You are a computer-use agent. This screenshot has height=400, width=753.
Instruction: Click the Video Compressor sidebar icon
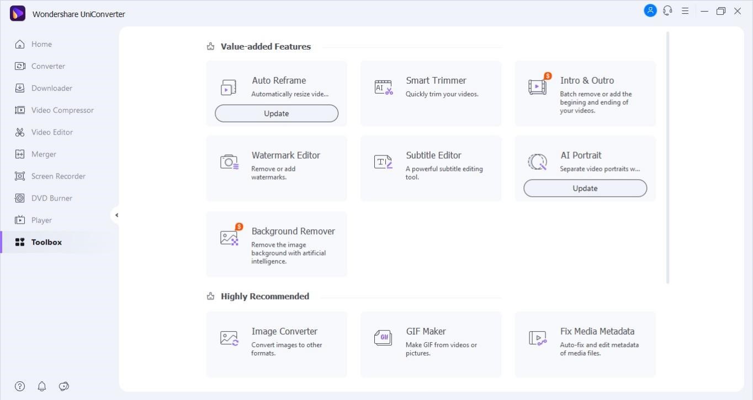(x=20, y=110)
